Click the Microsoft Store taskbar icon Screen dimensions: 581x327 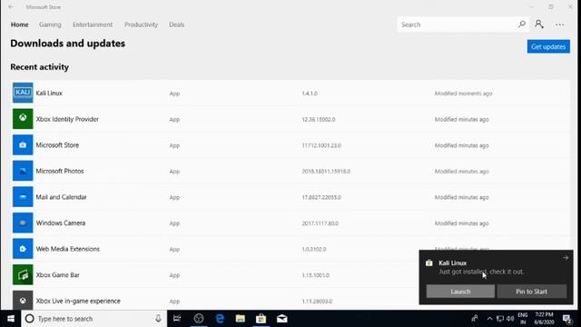click(261, 319)
